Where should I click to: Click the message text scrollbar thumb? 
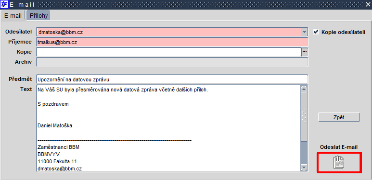coord(304,117)
